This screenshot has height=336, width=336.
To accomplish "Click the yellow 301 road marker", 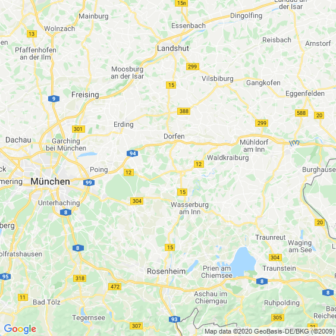I will (x=78, y=129).
